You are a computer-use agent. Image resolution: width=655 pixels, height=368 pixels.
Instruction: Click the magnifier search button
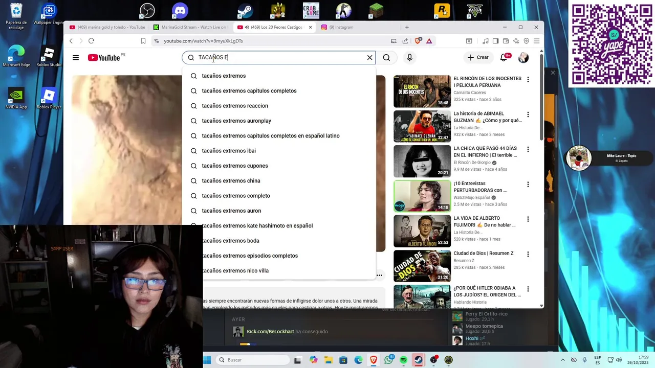(386, 58)
